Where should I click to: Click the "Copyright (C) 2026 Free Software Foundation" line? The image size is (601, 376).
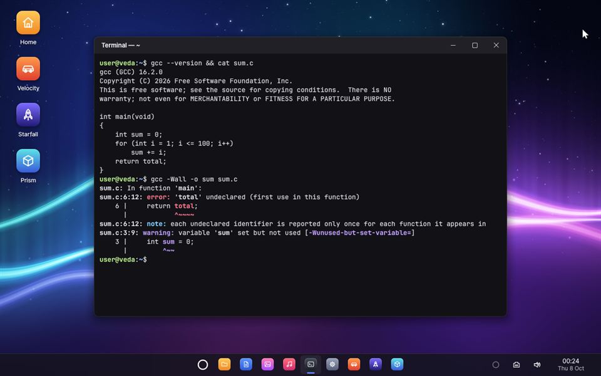[196, 81]
